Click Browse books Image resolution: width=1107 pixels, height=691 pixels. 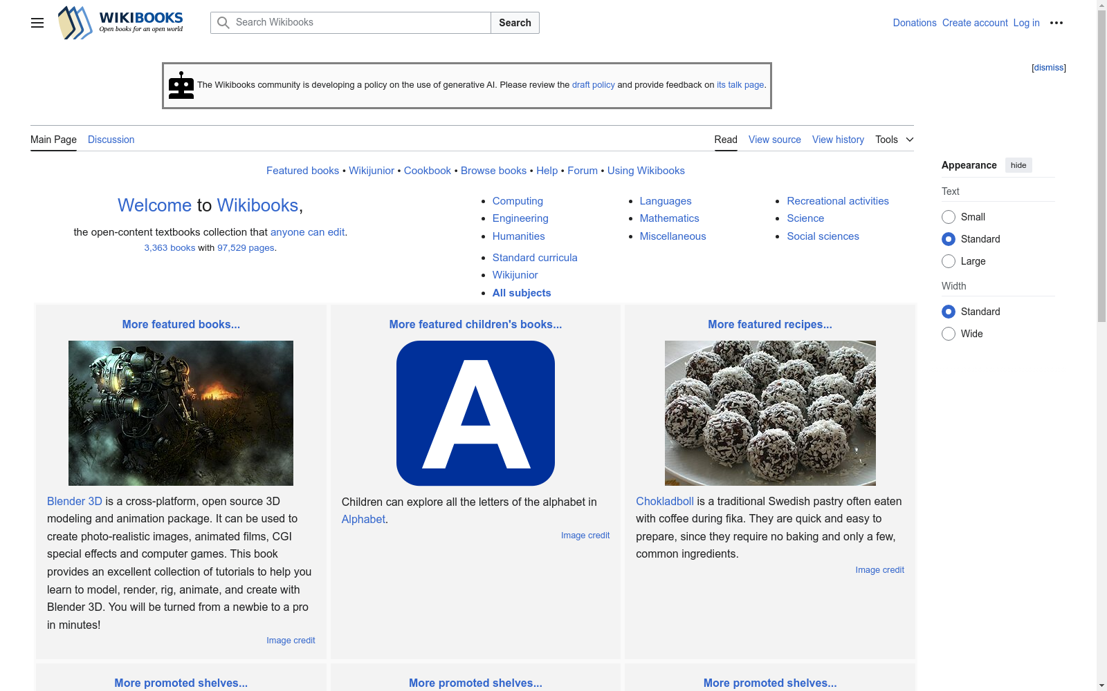pos(493,171)
